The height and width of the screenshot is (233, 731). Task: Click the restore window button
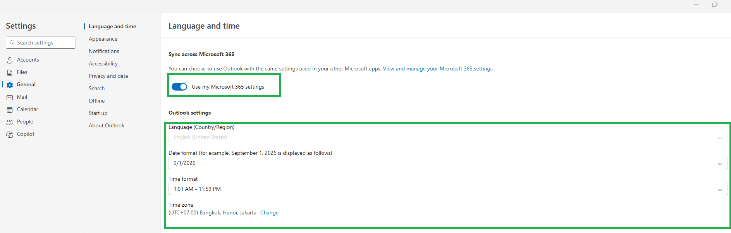pos(714,4)
